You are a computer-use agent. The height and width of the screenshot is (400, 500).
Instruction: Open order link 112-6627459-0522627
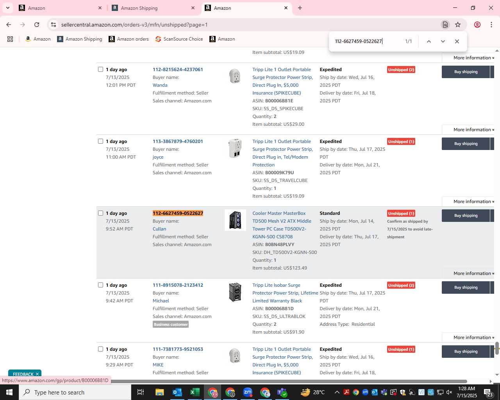[178, 213]
